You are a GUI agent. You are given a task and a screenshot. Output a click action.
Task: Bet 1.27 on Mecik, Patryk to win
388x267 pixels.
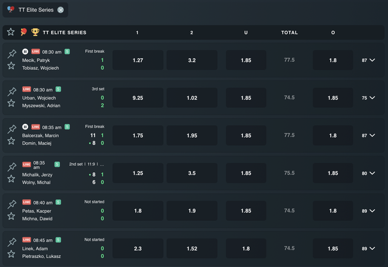(x=138, y=60)
